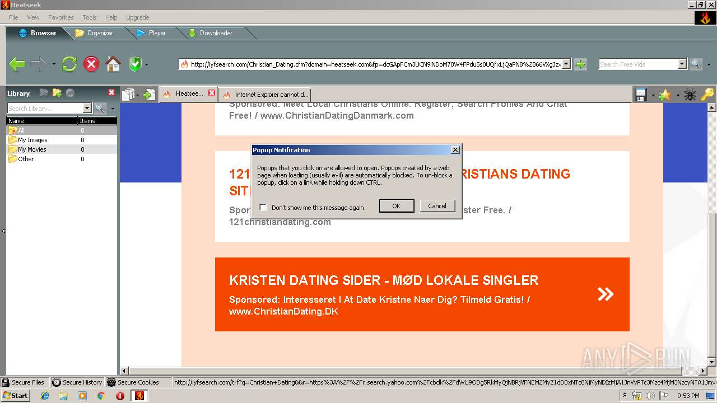Open the Library search options arrow
This screenshot has width=717, height=403.
(112, 109)
